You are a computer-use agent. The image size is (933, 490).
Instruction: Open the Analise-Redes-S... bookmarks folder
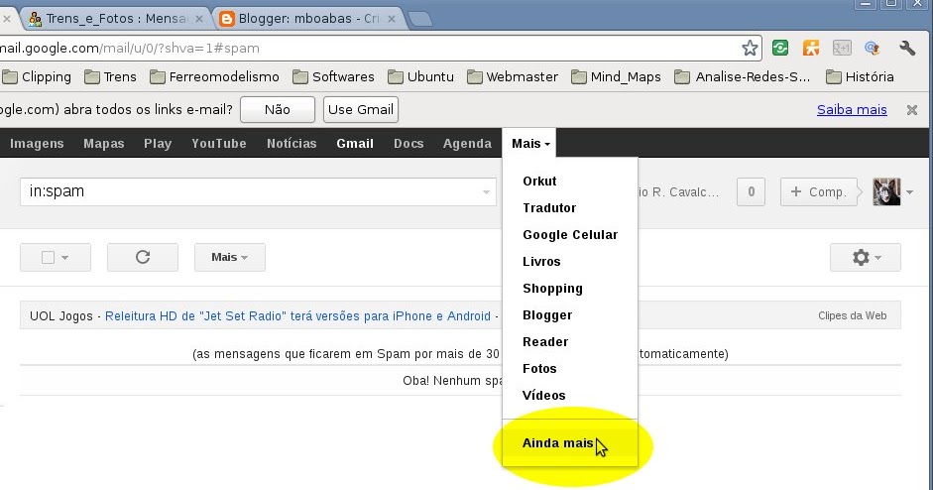click(x=742, y=76)
